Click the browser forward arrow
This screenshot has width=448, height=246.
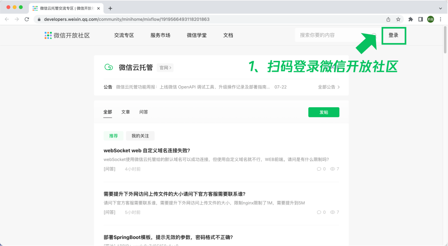coord(17,19)
